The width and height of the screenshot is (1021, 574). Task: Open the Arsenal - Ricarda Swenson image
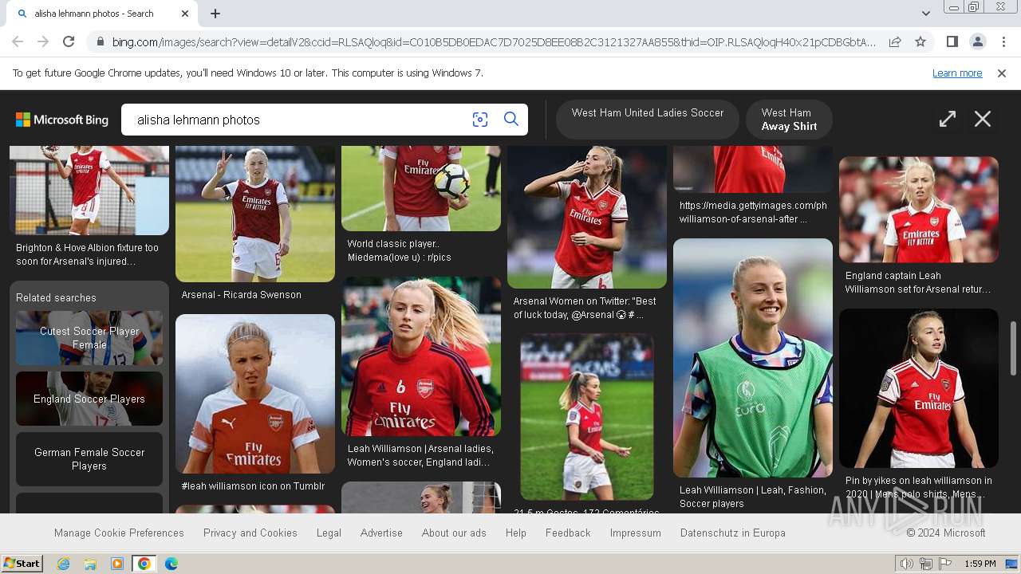[x=255, y=214]
